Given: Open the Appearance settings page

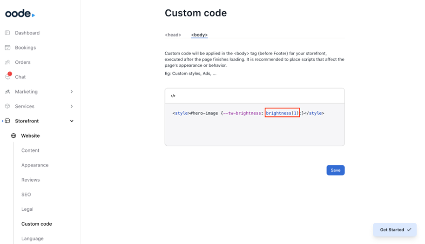Looking at the screenshot, I should (x=35, y=165).
